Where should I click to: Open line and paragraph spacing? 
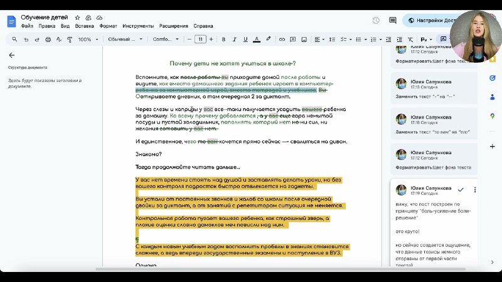(332, 39)
